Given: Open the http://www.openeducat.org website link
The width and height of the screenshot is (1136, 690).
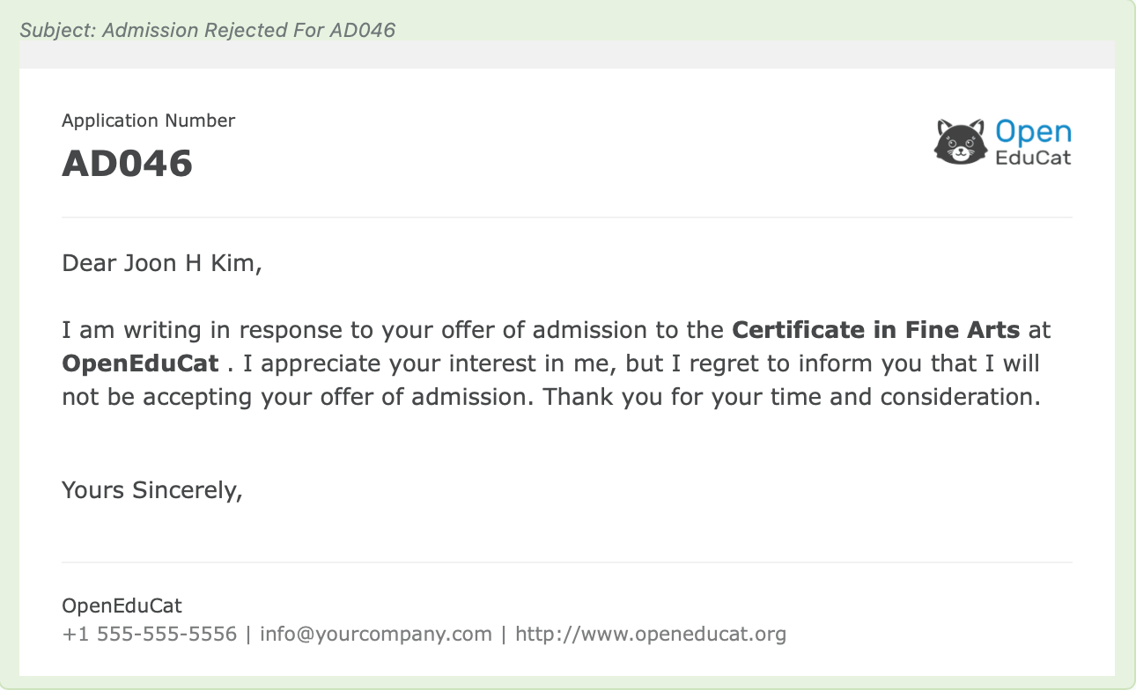Looking at the screenshot, I should 650,634.
